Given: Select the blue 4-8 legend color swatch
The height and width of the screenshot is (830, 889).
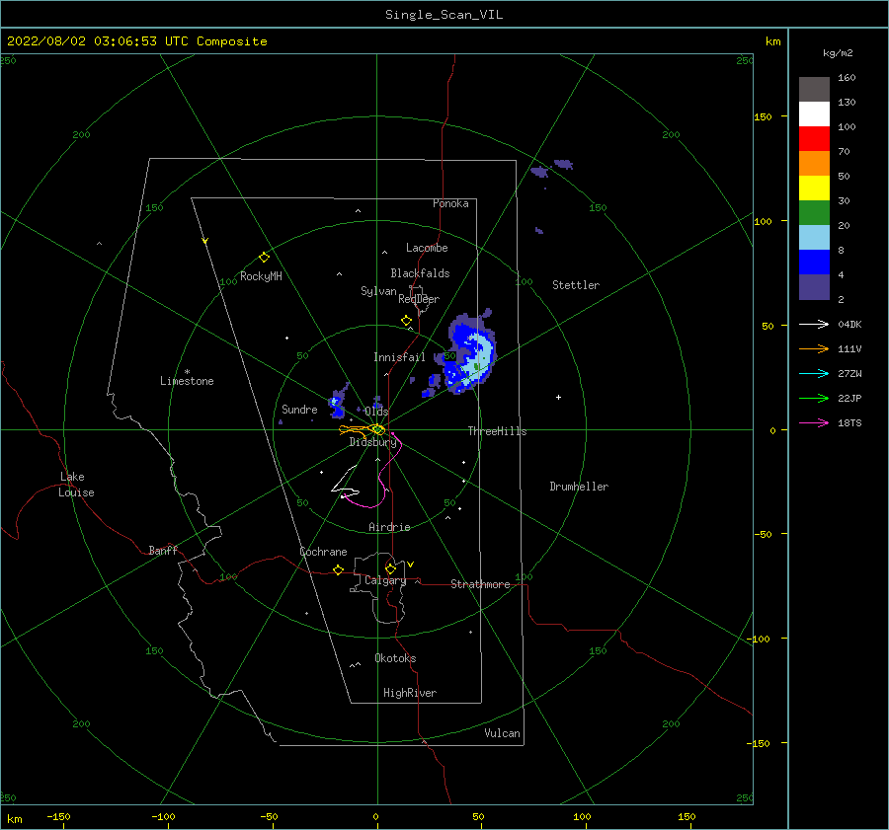Looking at the screenshot, I should (814, 263).
